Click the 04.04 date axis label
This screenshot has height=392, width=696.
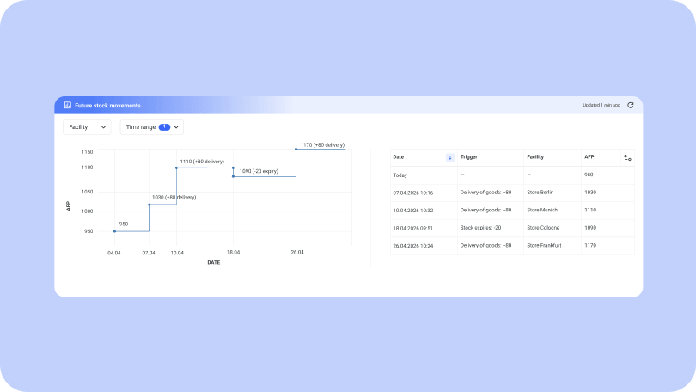114,253
